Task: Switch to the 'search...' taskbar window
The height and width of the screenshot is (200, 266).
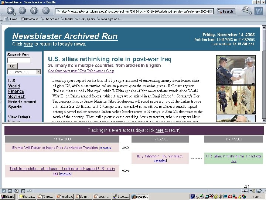Action: click(102, 197)
